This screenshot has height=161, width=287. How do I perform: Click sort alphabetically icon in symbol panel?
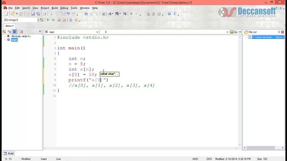coord(4,32)
